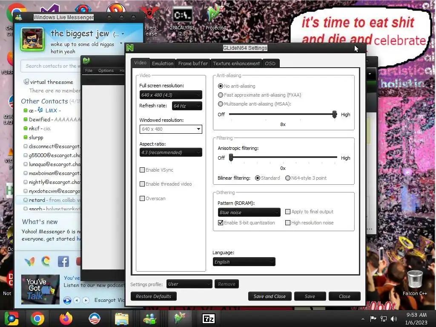The height and width of the screenshot is (327, 436).
Task: Open Action Center flag tray icon
Action: [x=373, y=318]
